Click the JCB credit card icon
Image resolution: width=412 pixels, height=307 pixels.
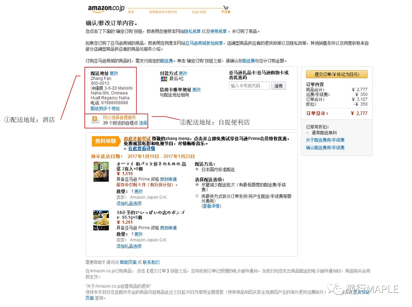(165, 79)
